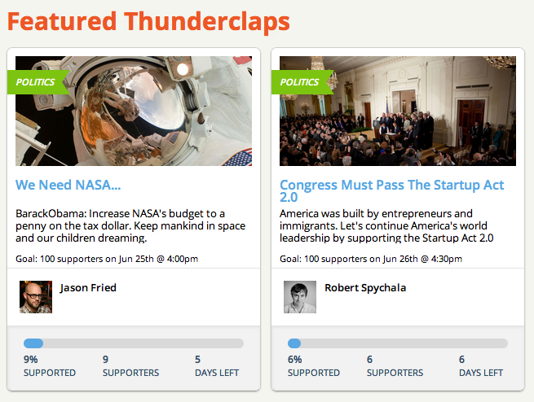Image resolution: width=534 pixels, height=402 pixels.
Task: Click the NASA campaign progress bar
Action: [134, 343]
